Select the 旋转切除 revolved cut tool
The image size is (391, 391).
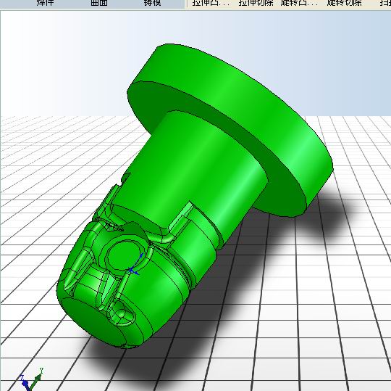(x=344, y=3)
